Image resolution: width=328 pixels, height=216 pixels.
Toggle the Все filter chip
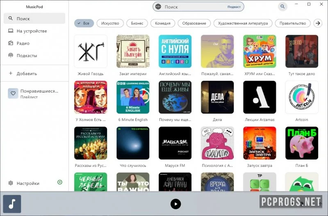(84, 23)
